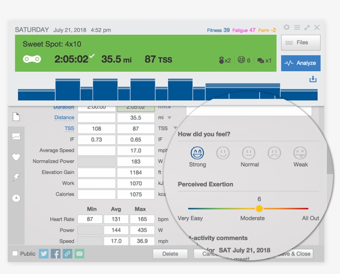Open the clock time sidebar tab
Screen dimensions: 340x274
click(x=16, y=198)
